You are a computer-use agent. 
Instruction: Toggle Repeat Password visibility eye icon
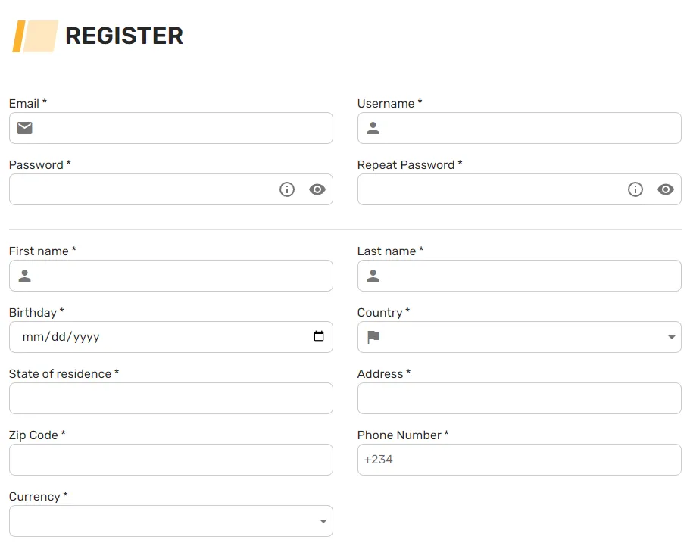coord(666,189)
